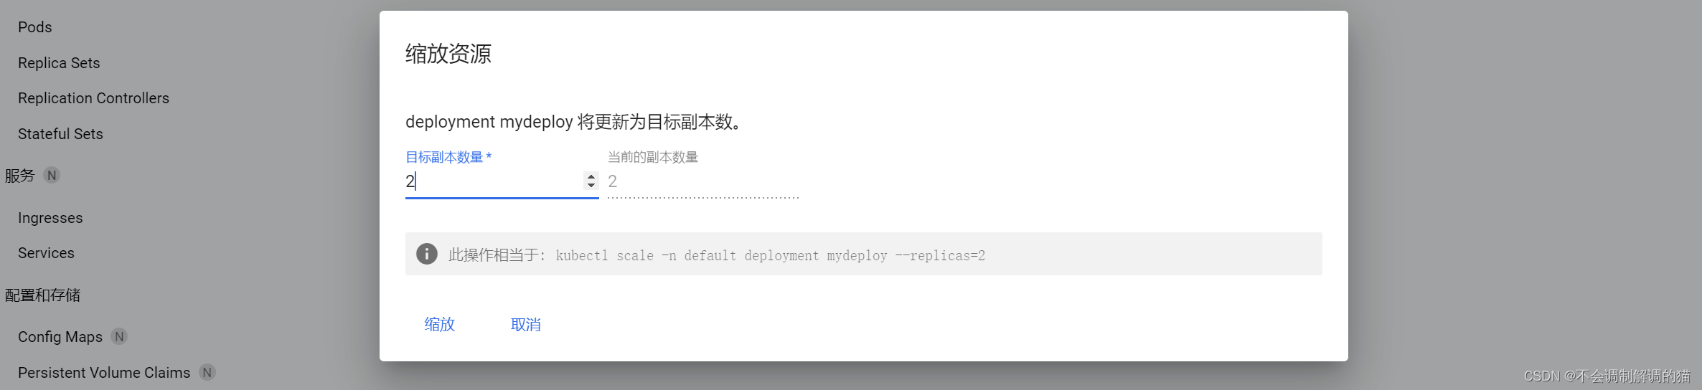Click the 目标副本数量 input field

pyautogui.click(x=495, y=181)
